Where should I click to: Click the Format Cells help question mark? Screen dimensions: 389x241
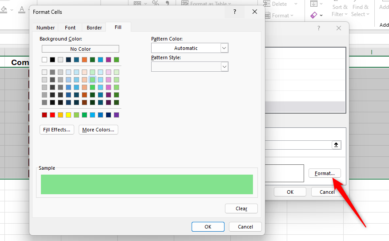235,12
